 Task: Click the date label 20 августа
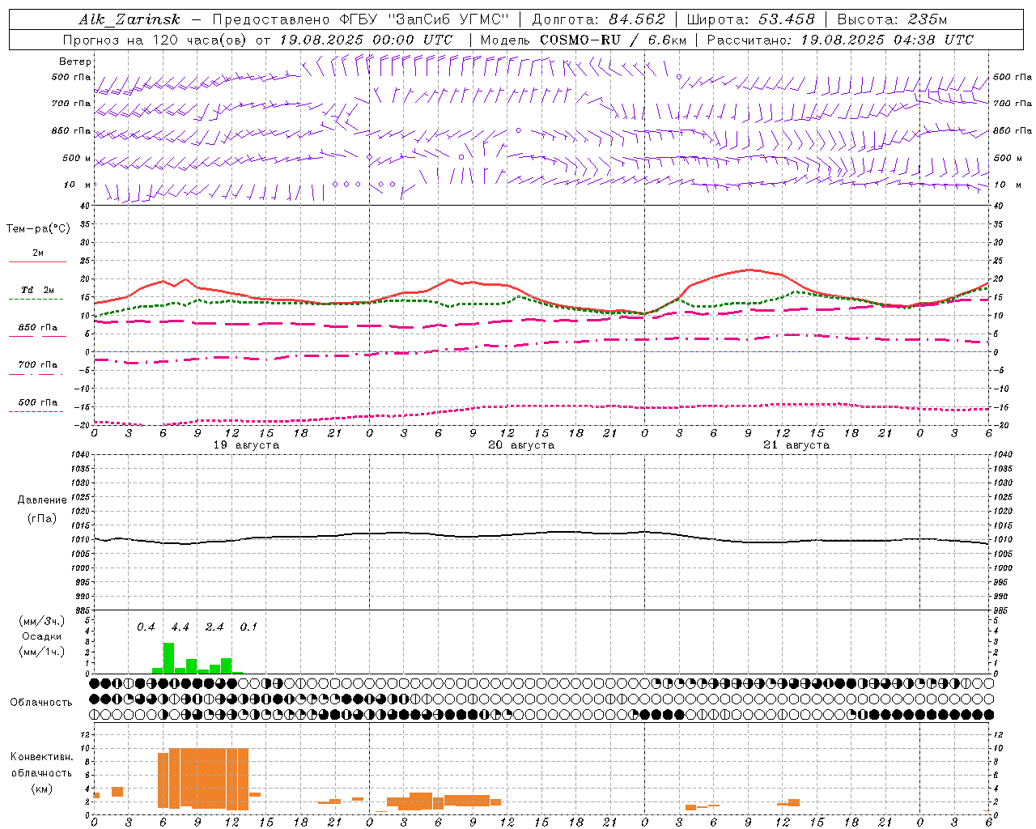point(521,445)
